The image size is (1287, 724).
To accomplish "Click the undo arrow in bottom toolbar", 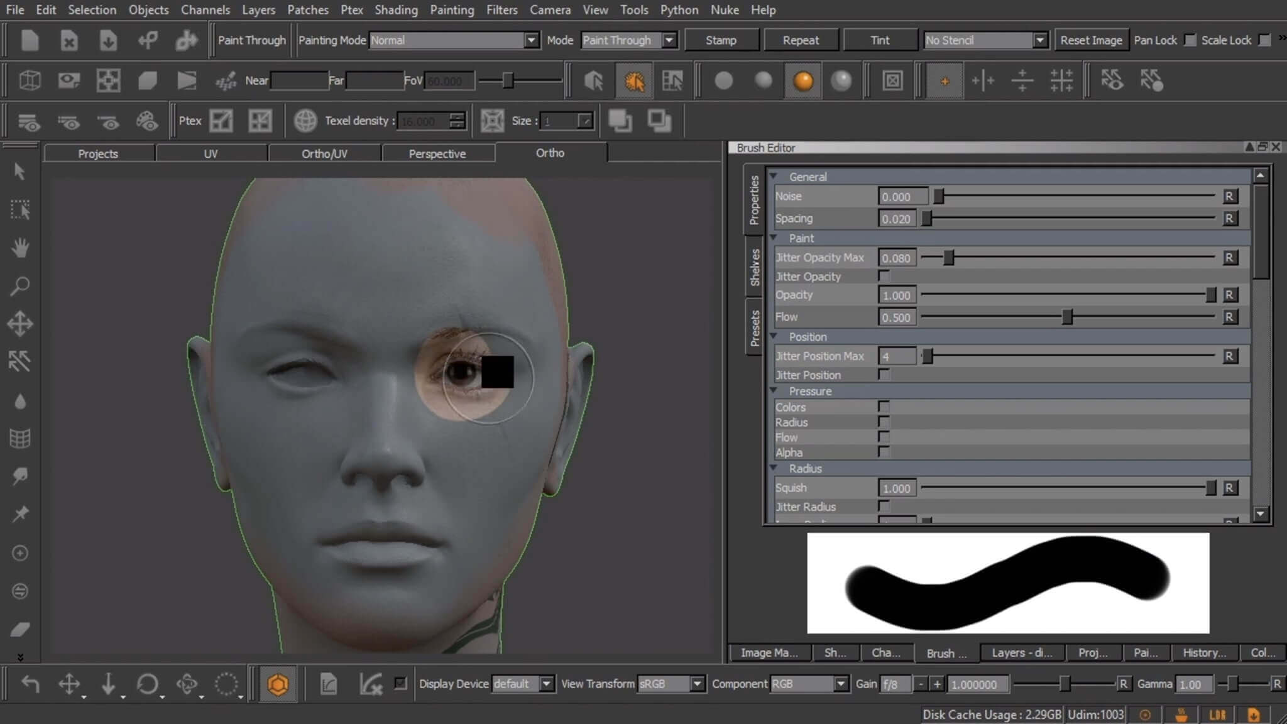I will pyautogui.click(x=30, y=683).
